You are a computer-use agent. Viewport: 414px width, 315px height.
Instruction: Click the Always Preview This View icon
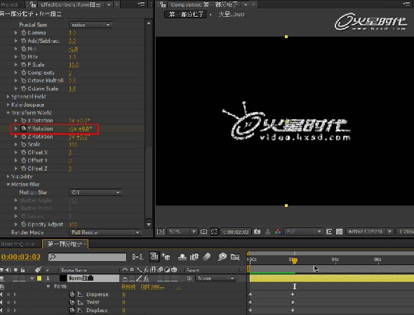[x=160, y=232]
